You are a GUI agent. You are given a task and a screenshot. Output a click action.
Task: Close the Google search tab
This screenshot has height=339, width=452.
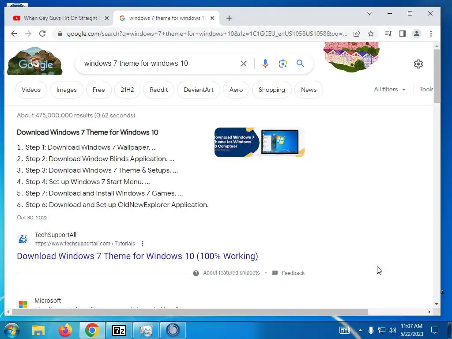point(212,18)
